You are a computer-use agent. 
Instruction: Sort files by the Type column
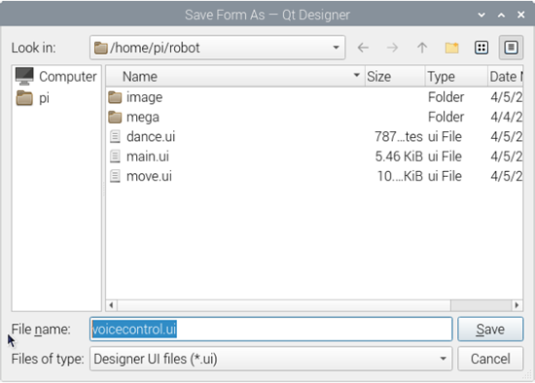456,77
